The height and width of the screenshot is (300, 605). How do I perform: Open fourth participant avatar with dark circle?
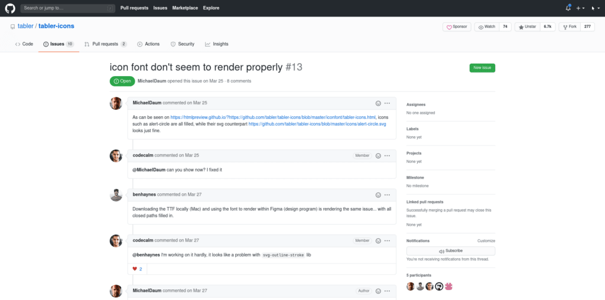coord(439,286)
